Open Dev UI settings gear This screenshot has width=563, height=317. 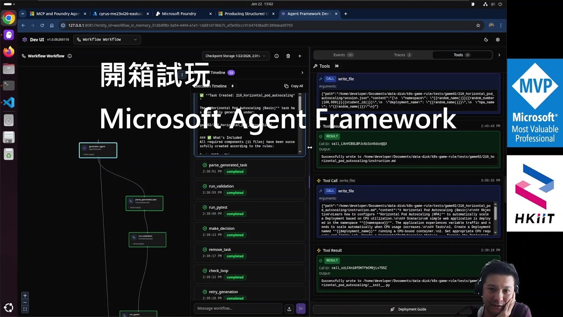tap(497, 40)
